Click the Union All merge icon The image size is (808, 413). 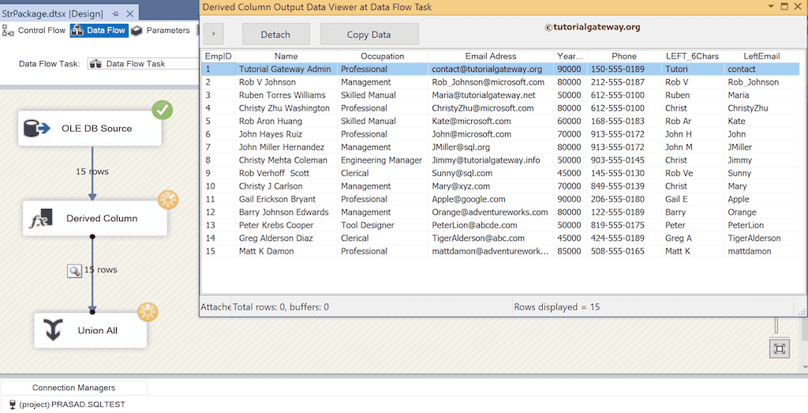click(x=53, y=330)
